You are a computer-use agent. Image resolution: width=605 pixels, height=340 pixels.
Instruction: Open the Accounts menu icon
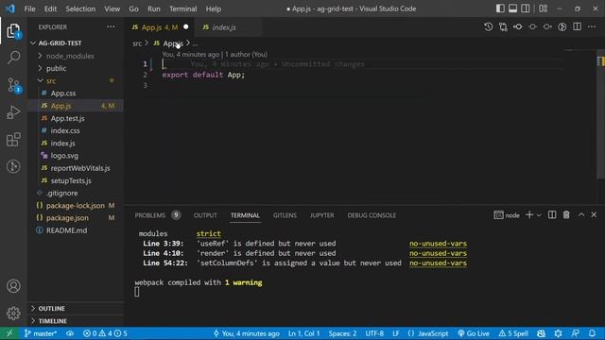click(13, 286)
